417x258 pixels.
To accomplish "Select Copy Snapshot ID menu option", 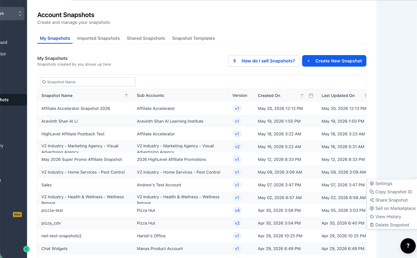I will (391, 192).
